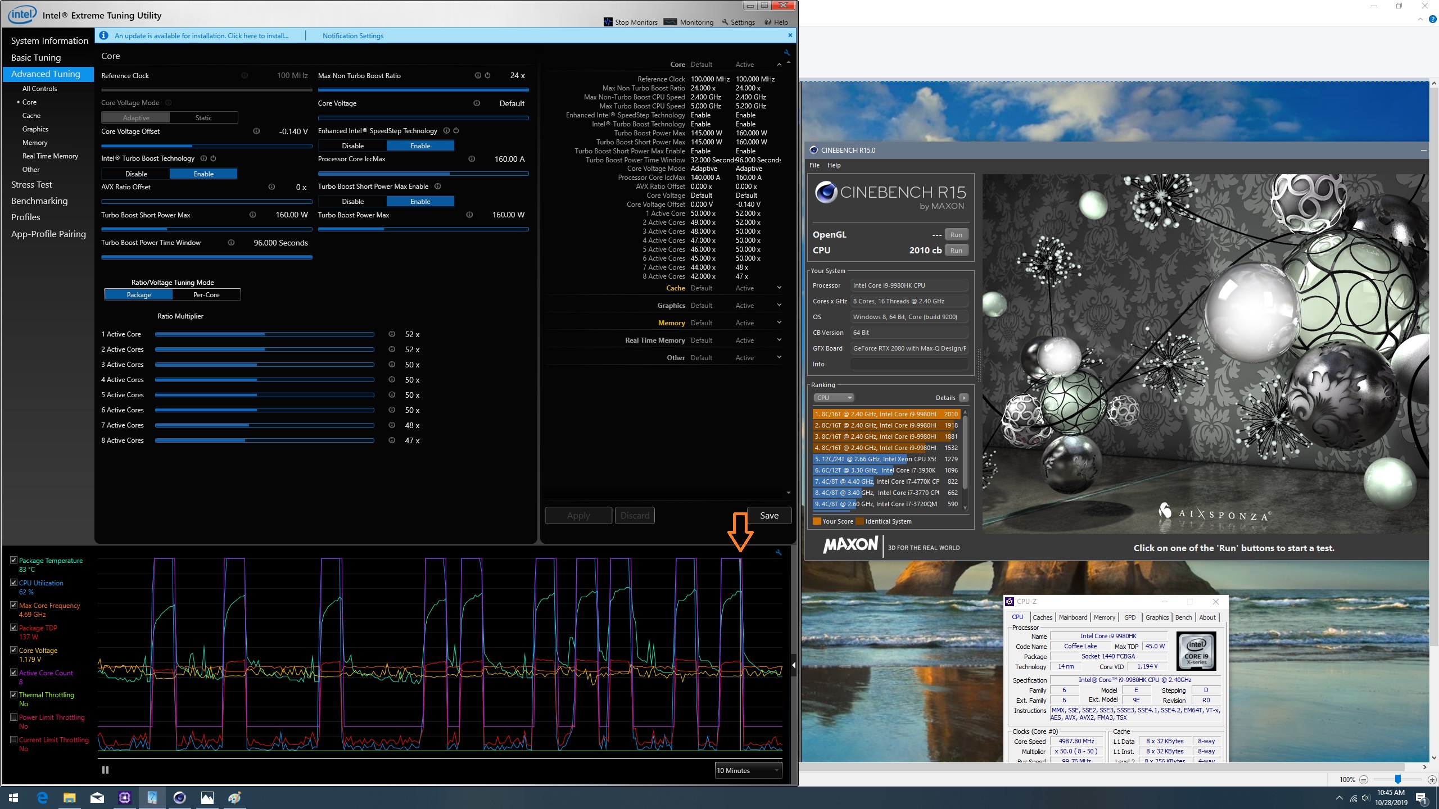Uncheck Active Core Count monitor
The image size is (1439, 809).
[13, 672]
